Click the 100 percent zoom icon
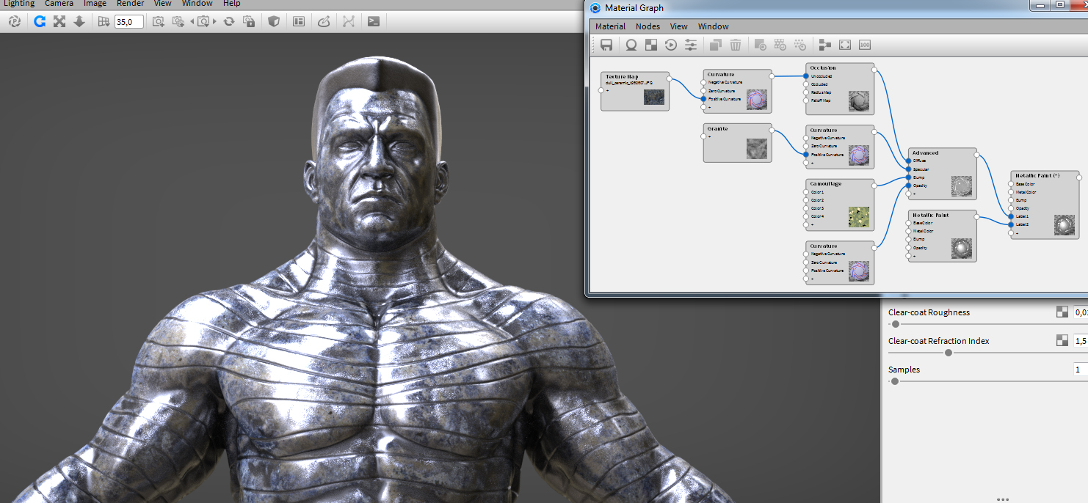The image size is (1088, 503). coord(865,45)
